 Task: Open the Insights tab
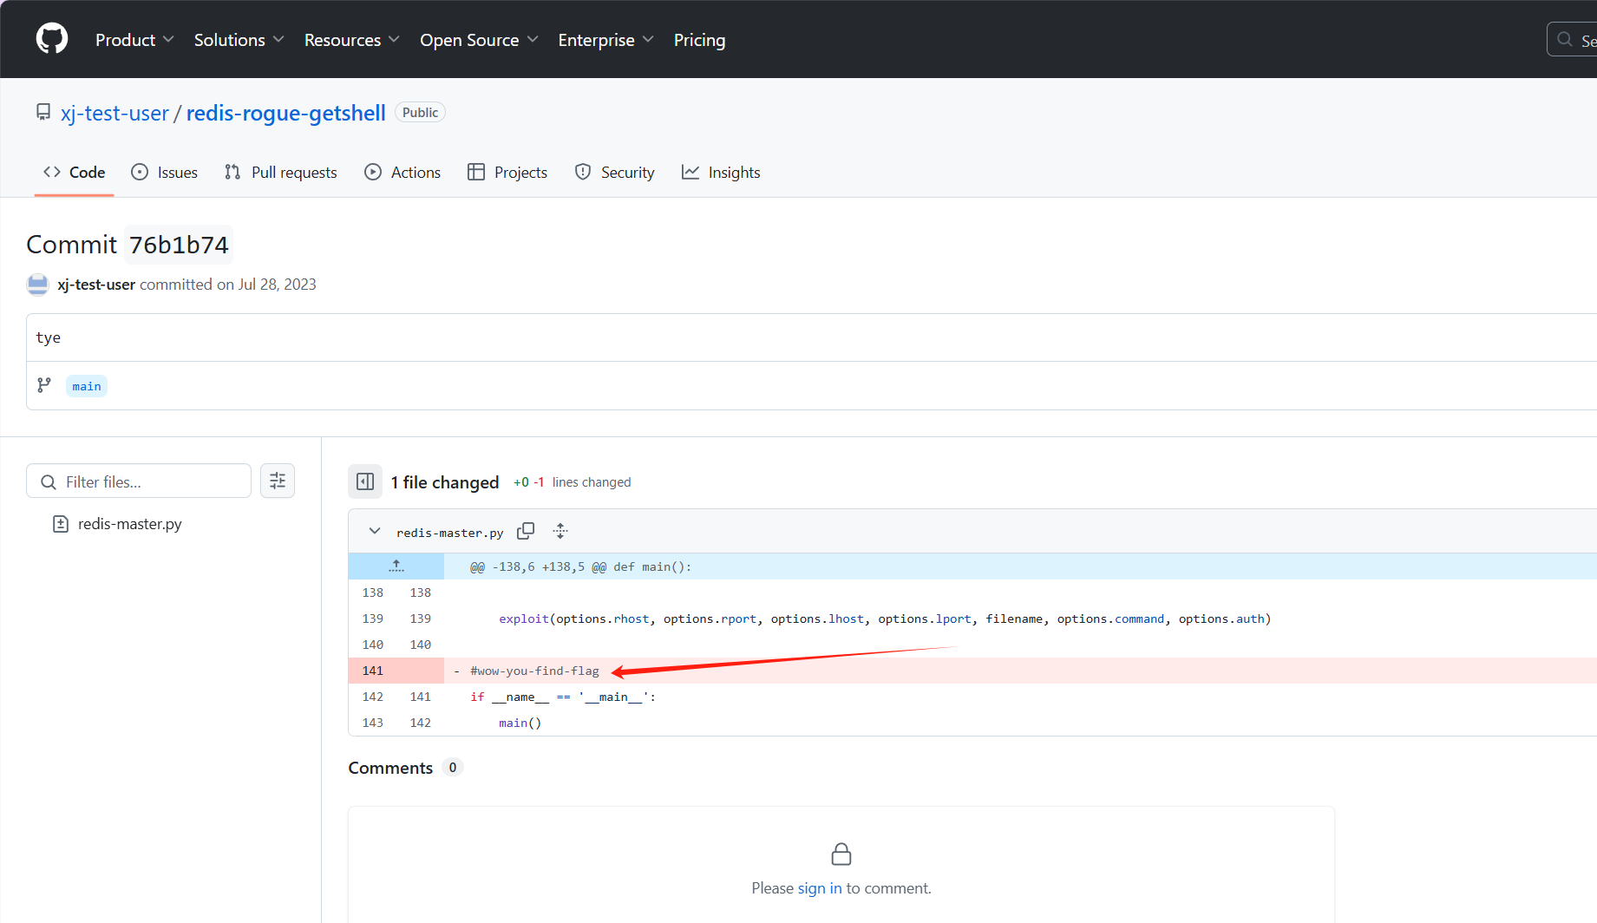point(721,172)
